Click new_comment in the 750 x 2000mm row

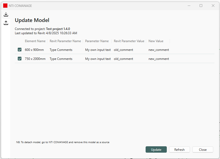(x=159, y=59)
